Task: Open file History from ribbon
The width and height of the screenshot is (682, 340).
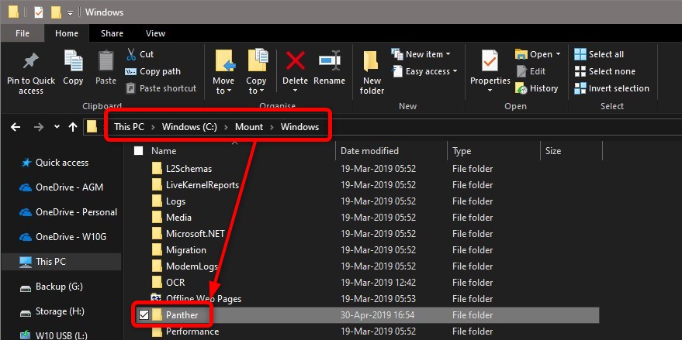Action: click(536, 88)
